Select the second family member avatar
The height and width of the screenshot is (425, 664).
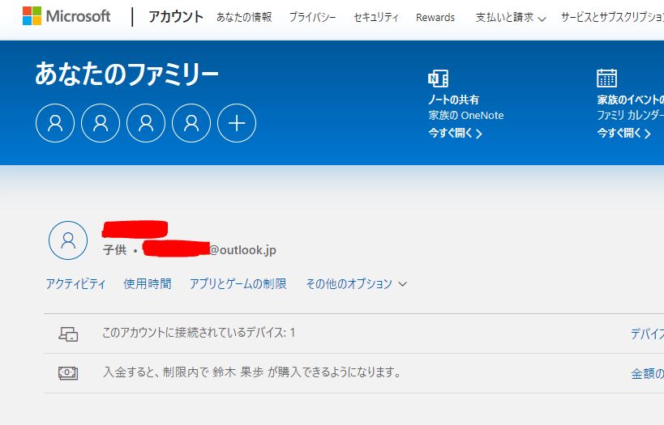click(101, 123)
